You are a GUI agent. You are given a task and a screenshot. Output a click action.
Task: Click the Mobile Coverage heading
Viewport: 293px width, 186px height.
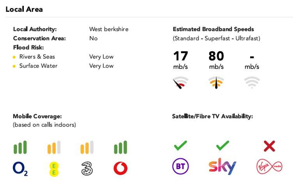[37, 116]
